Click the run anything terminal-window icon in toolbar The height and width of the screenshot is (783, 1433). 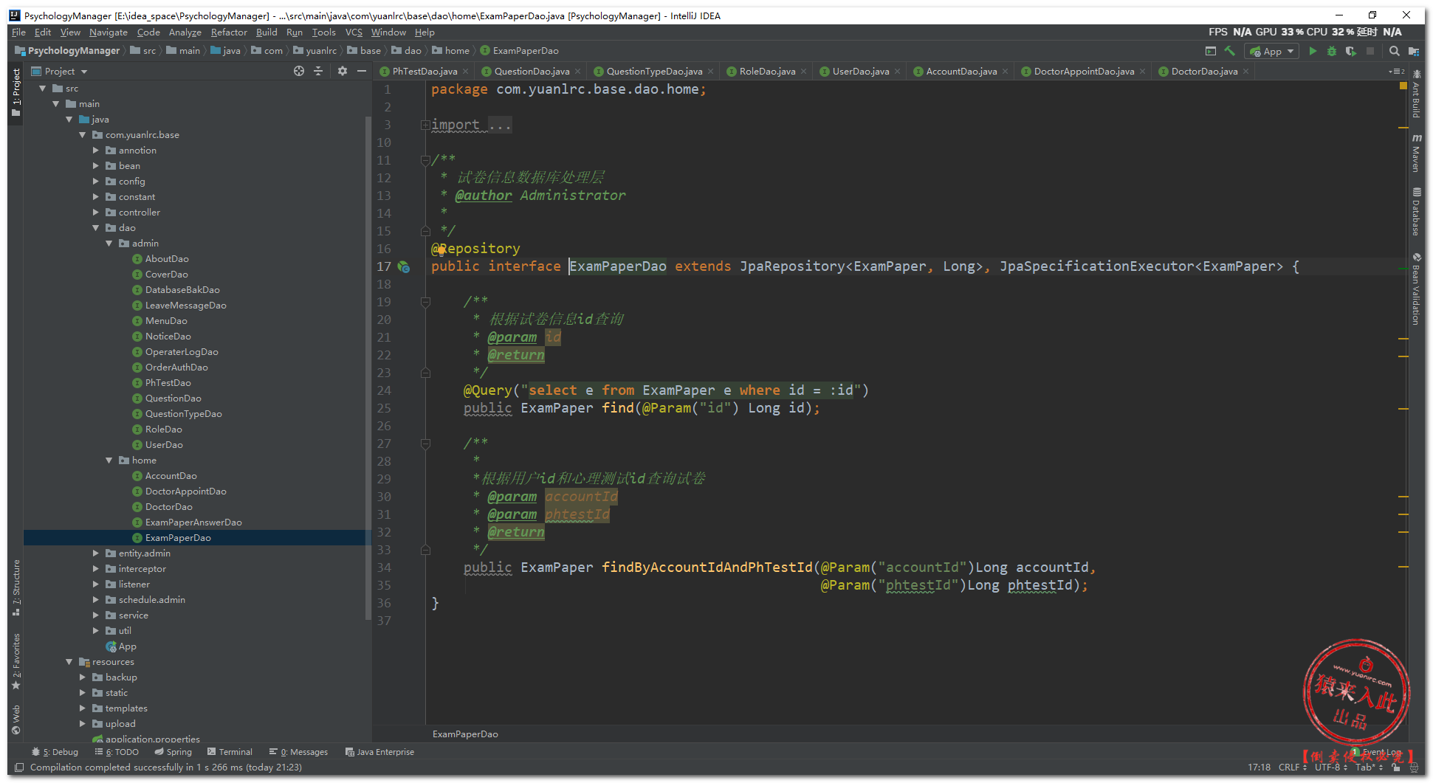(x=1210, y=51)
